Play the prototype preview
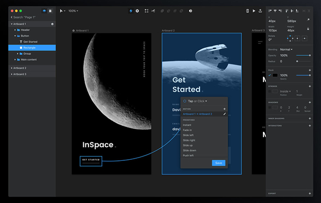This screenshot has width=321, height=203. coord(254,11)
